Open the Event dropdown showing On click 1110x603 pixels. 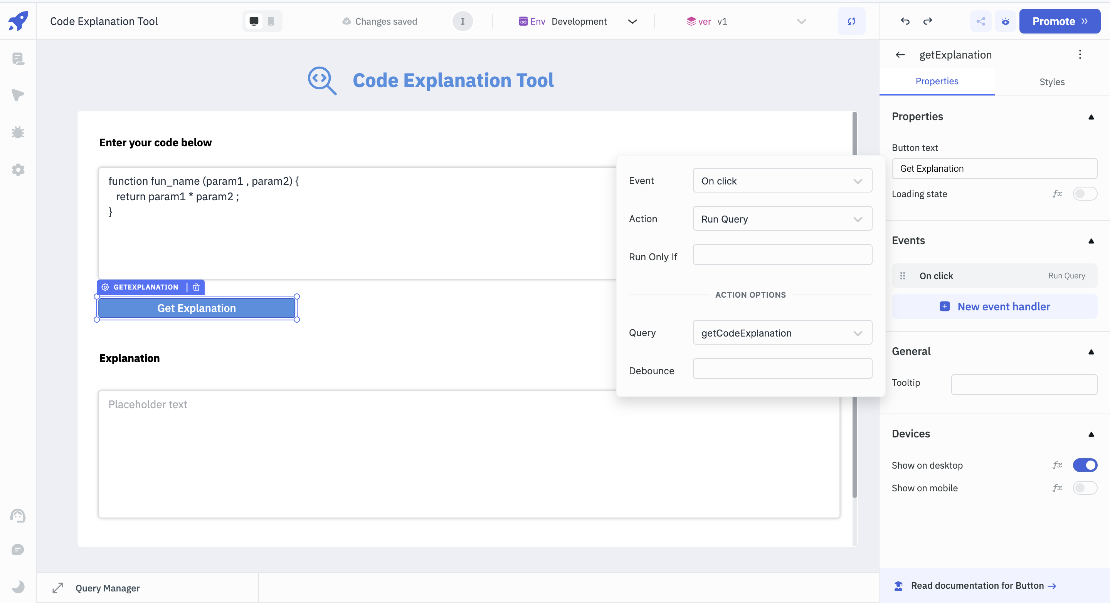pyautogui.click(x=782, y=181)
